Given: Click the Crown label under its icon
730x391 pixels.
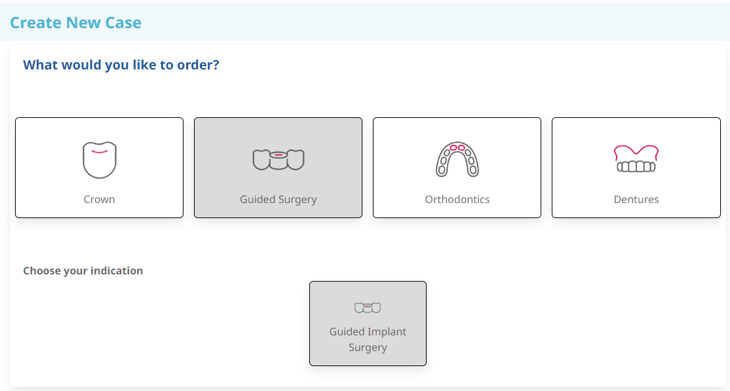Looking at the screenshot, I should pyautogui.click(x=99, y=199).
